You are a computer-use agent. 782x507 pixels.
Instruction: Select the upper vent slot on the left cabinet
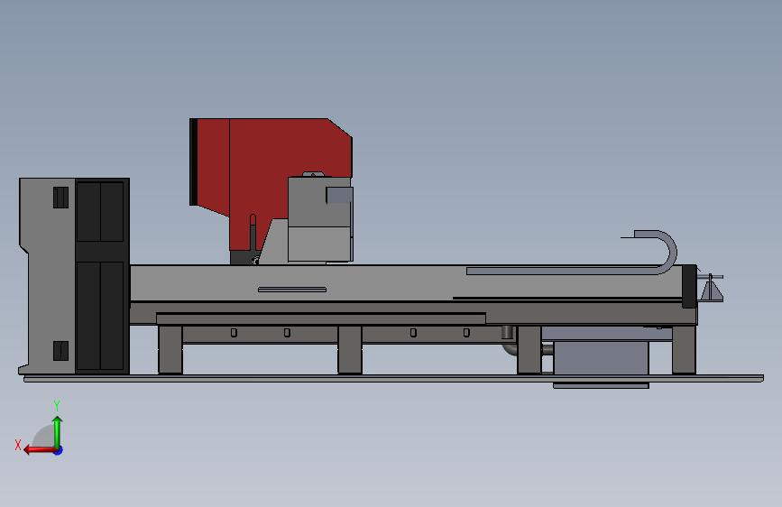click(60, 198)
